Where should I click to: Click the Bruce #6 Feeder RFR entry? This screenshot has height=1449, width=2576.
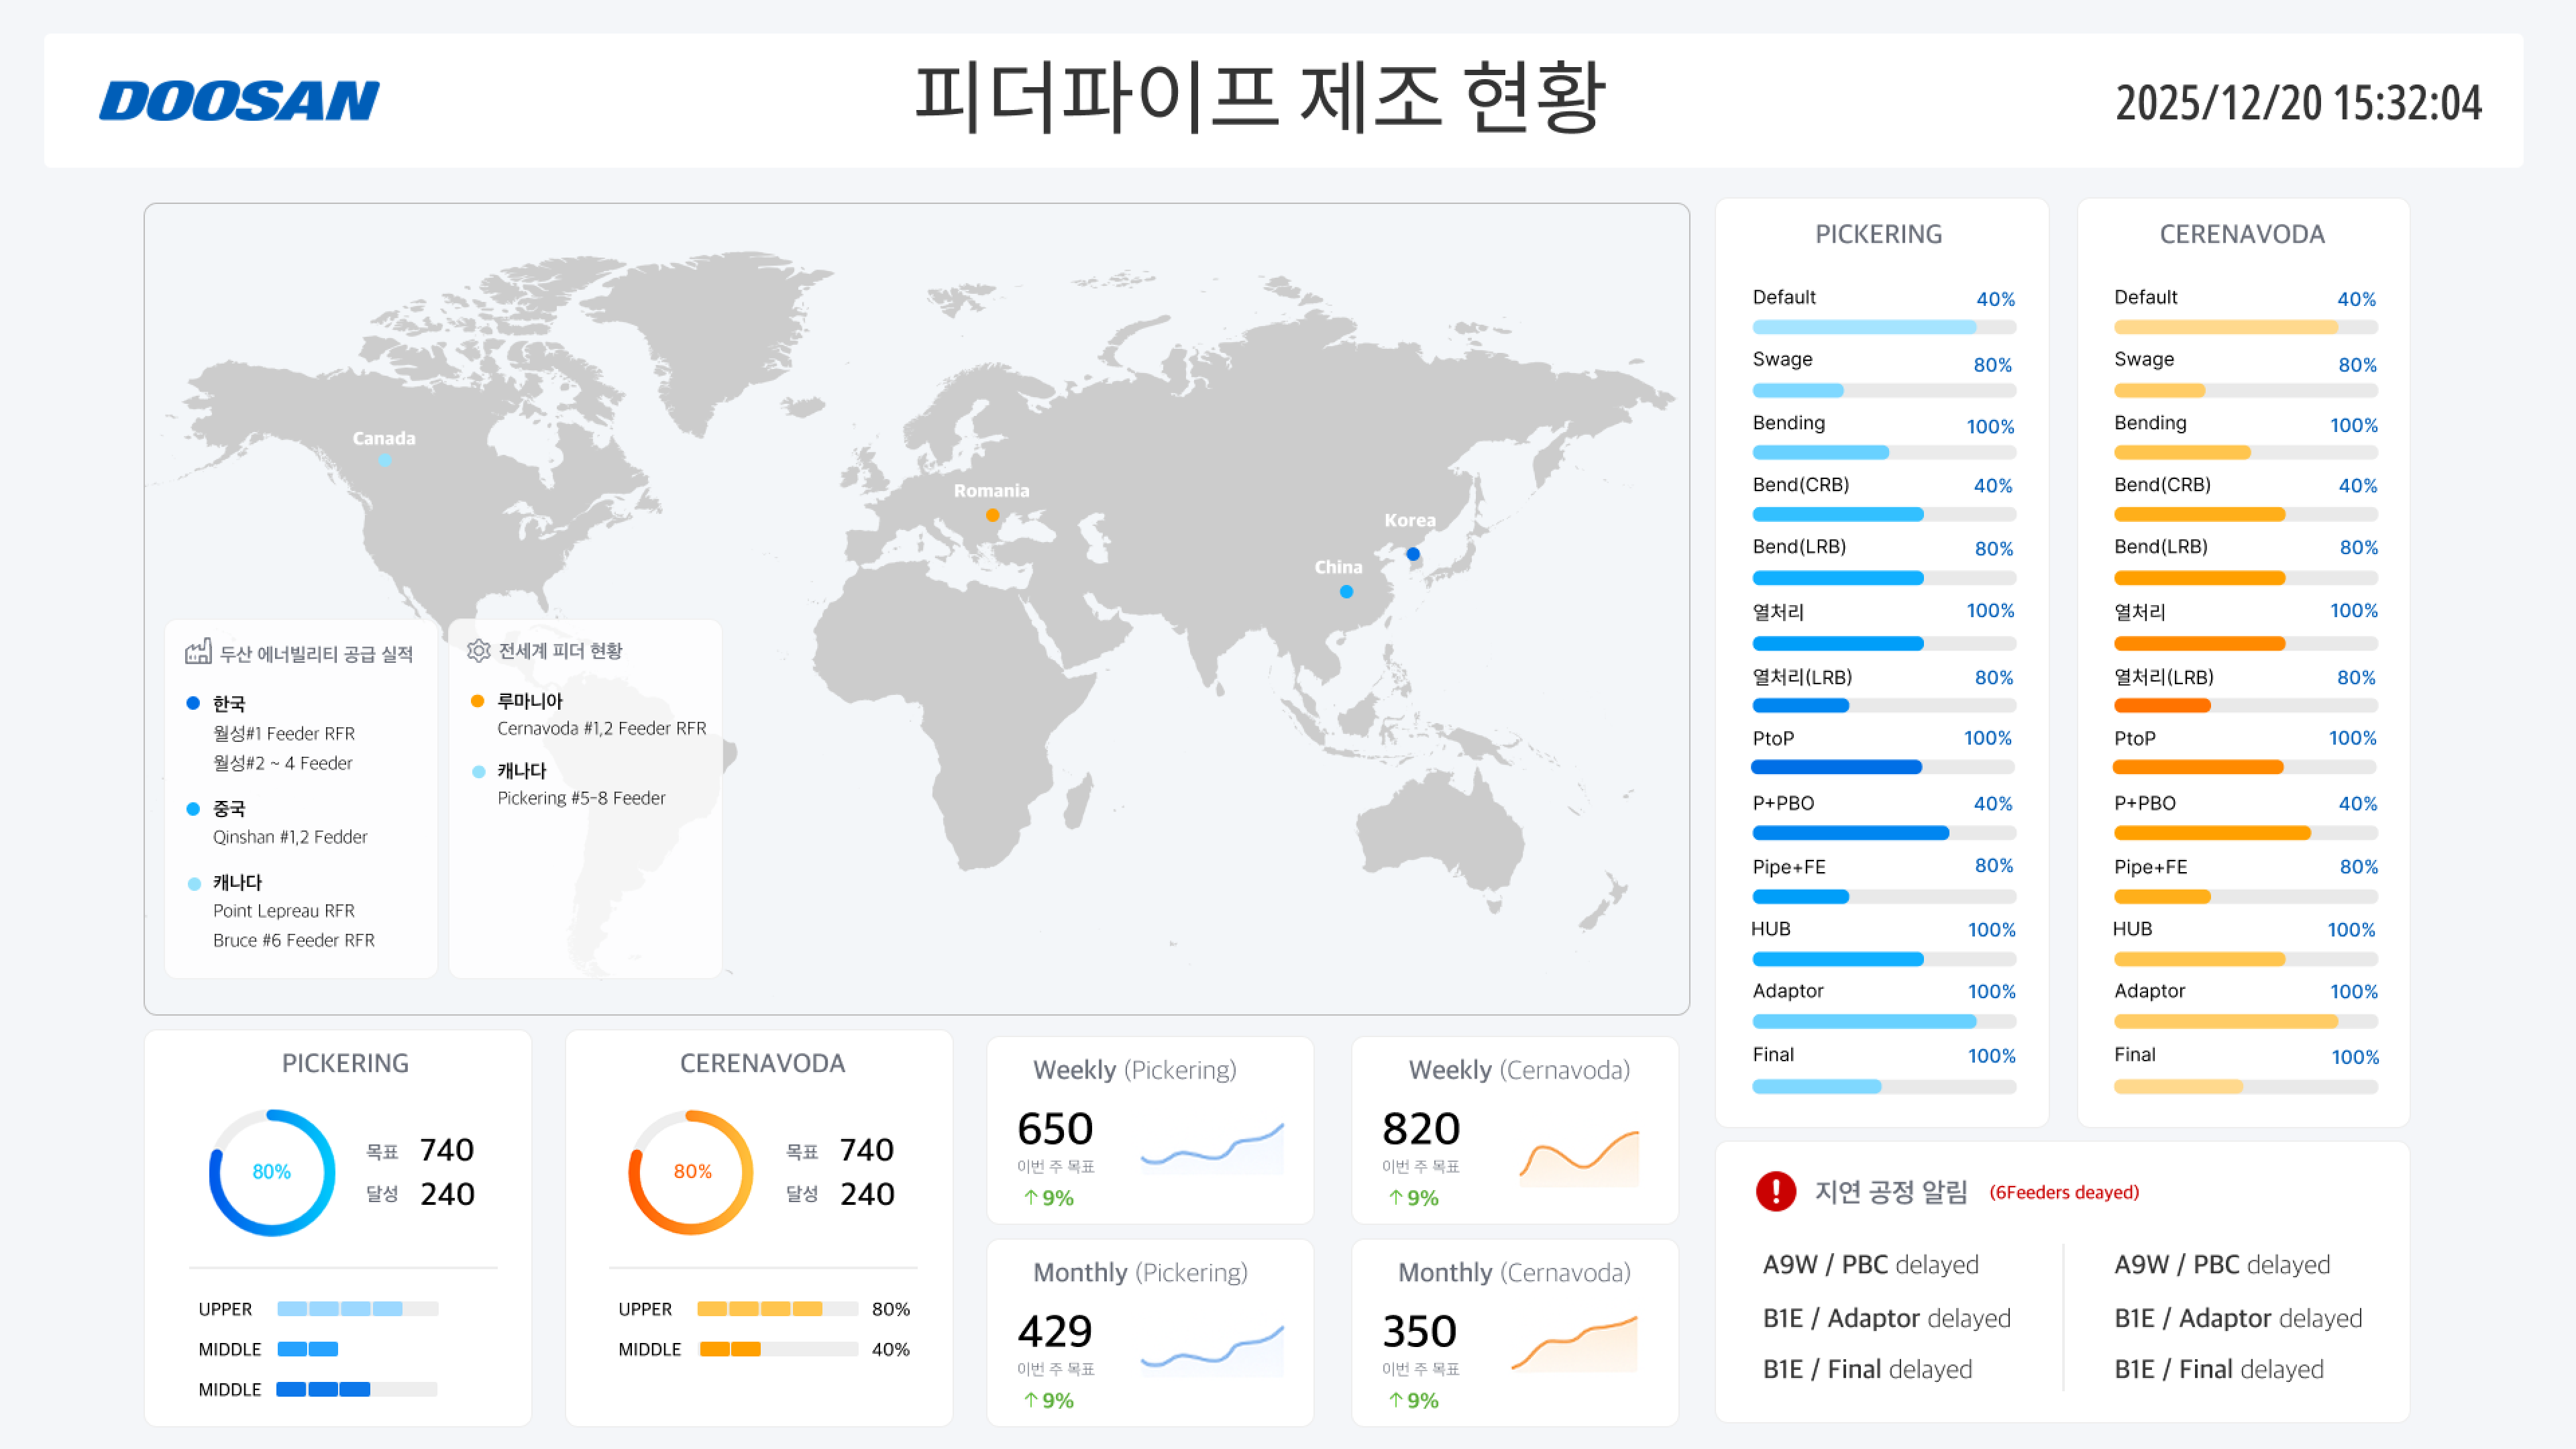(294, 940)
